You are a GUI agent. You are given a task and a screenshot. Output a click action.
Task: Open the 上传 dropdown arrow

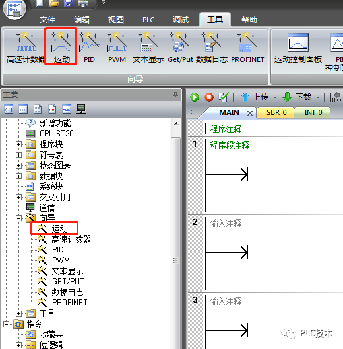(x=275, y=97)
